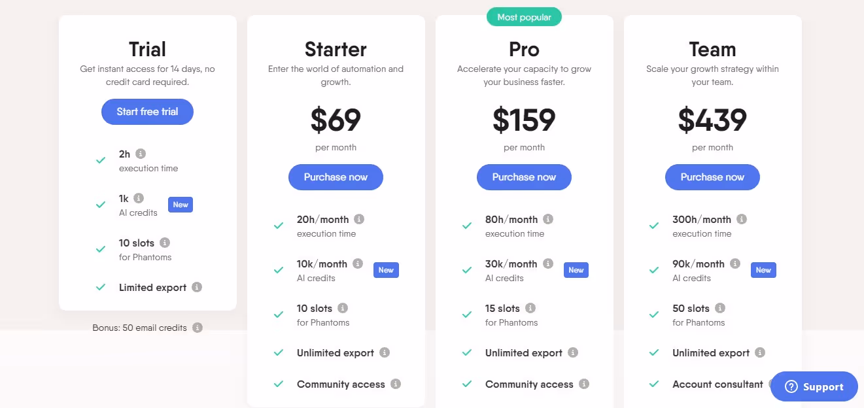The image size is (864, 408).
Task: Purchase the Team plan
Action: (x=712, y=177)
